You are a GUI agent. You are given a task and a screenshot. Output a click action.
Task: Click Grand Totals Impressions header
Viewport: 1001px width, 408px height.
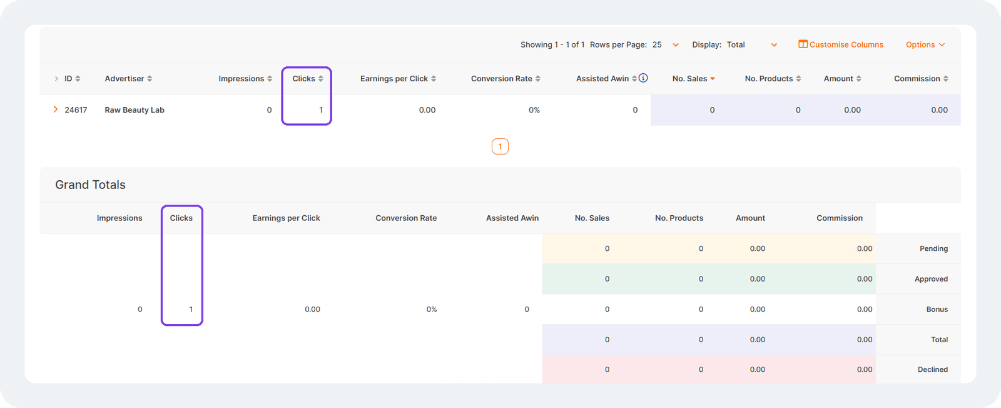(x=119, y=218)
